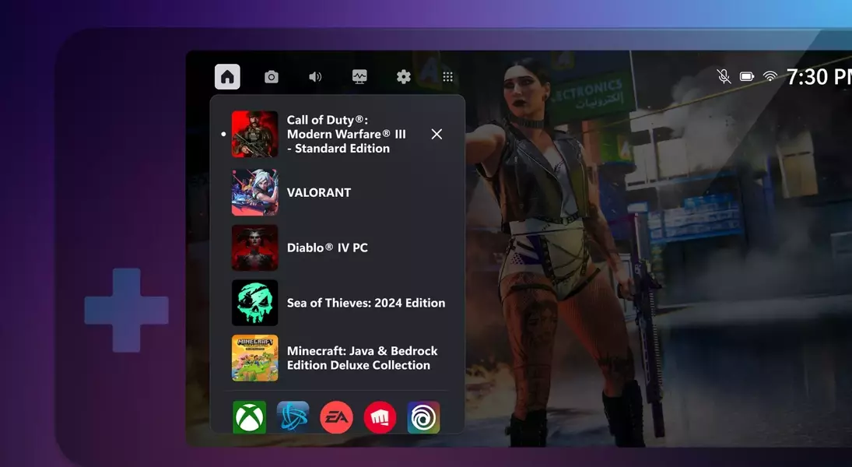Launch Sea of Thieves: 2024 Edition
This screenshot has height=467, width=852.
[x=366, y=303]
